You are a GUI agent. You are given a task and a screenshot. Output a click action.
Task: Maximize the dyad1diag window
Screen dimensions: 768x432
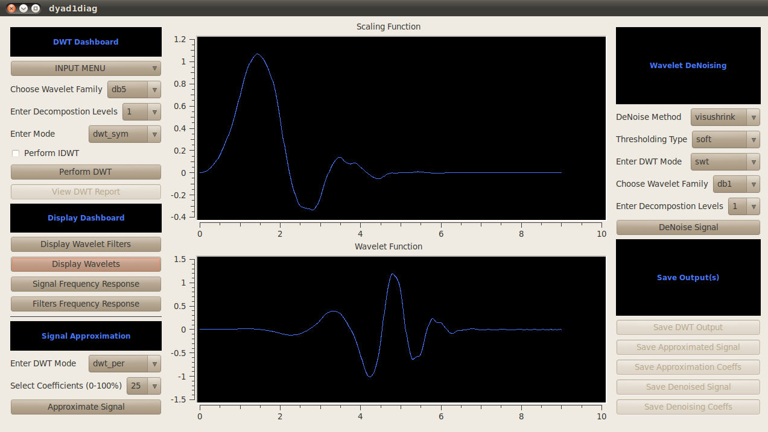(36, 8)
